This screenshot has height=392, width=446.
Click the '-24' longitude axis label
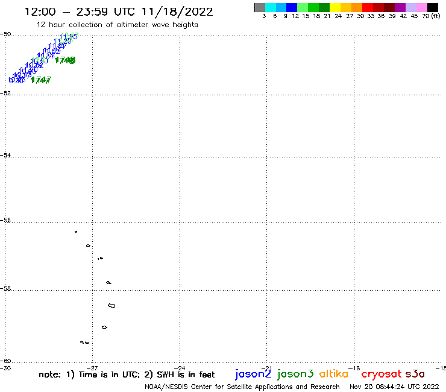click(x=180, y=368)
